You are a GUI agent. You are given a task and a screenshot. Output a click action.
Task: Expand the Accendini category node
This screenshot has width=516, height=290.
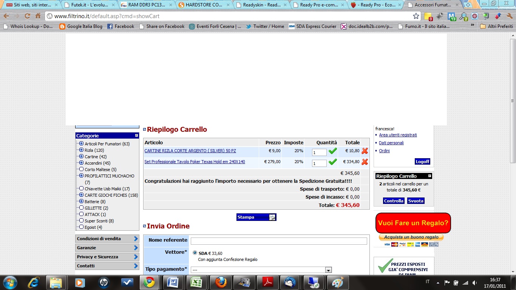(x=81, y=163)
